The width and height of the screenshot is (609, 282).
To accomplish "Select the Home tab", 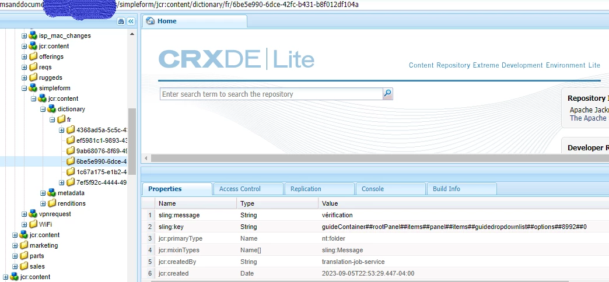I will 194,21.
